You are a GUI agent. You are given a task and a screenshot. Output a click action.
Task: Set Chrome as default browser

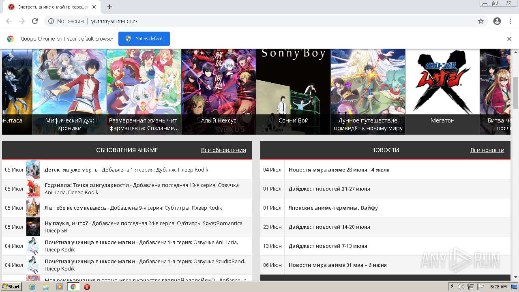pyautogui.click(x=144, y=39)
